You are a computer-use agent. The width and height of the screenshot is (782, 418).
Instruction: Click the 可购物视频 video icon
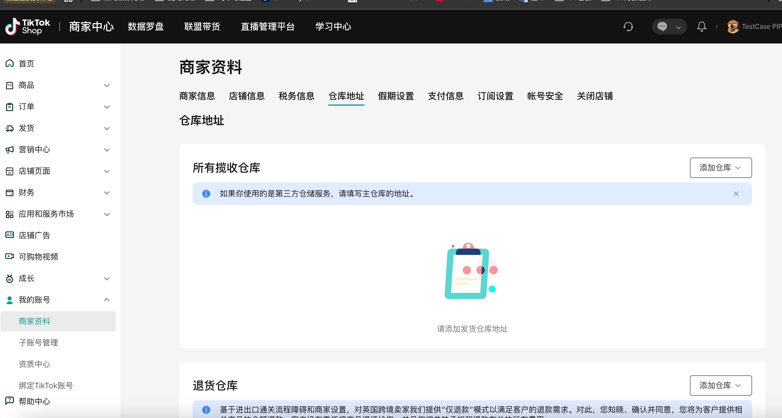pyautogui.click(x=10, y=256)
